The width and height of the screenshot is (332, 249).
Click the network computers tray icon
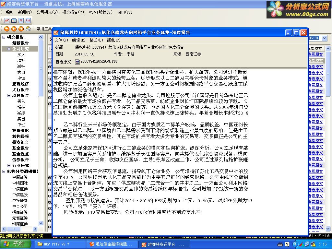click(x=307, y=244)
